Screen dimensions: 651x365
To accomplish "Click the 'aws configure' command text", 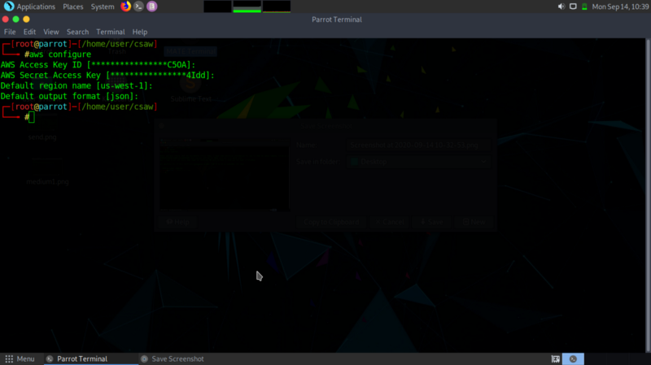I will pyautogui.click(x=60, y=54).
